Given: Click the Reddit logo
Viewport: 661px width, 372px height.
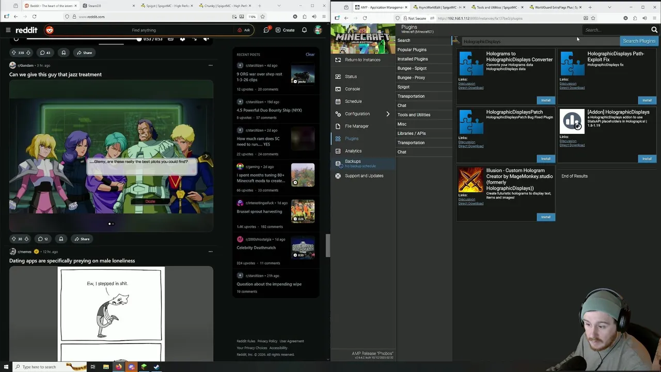Looking at the screenshot, I should (x=26, y=30).
